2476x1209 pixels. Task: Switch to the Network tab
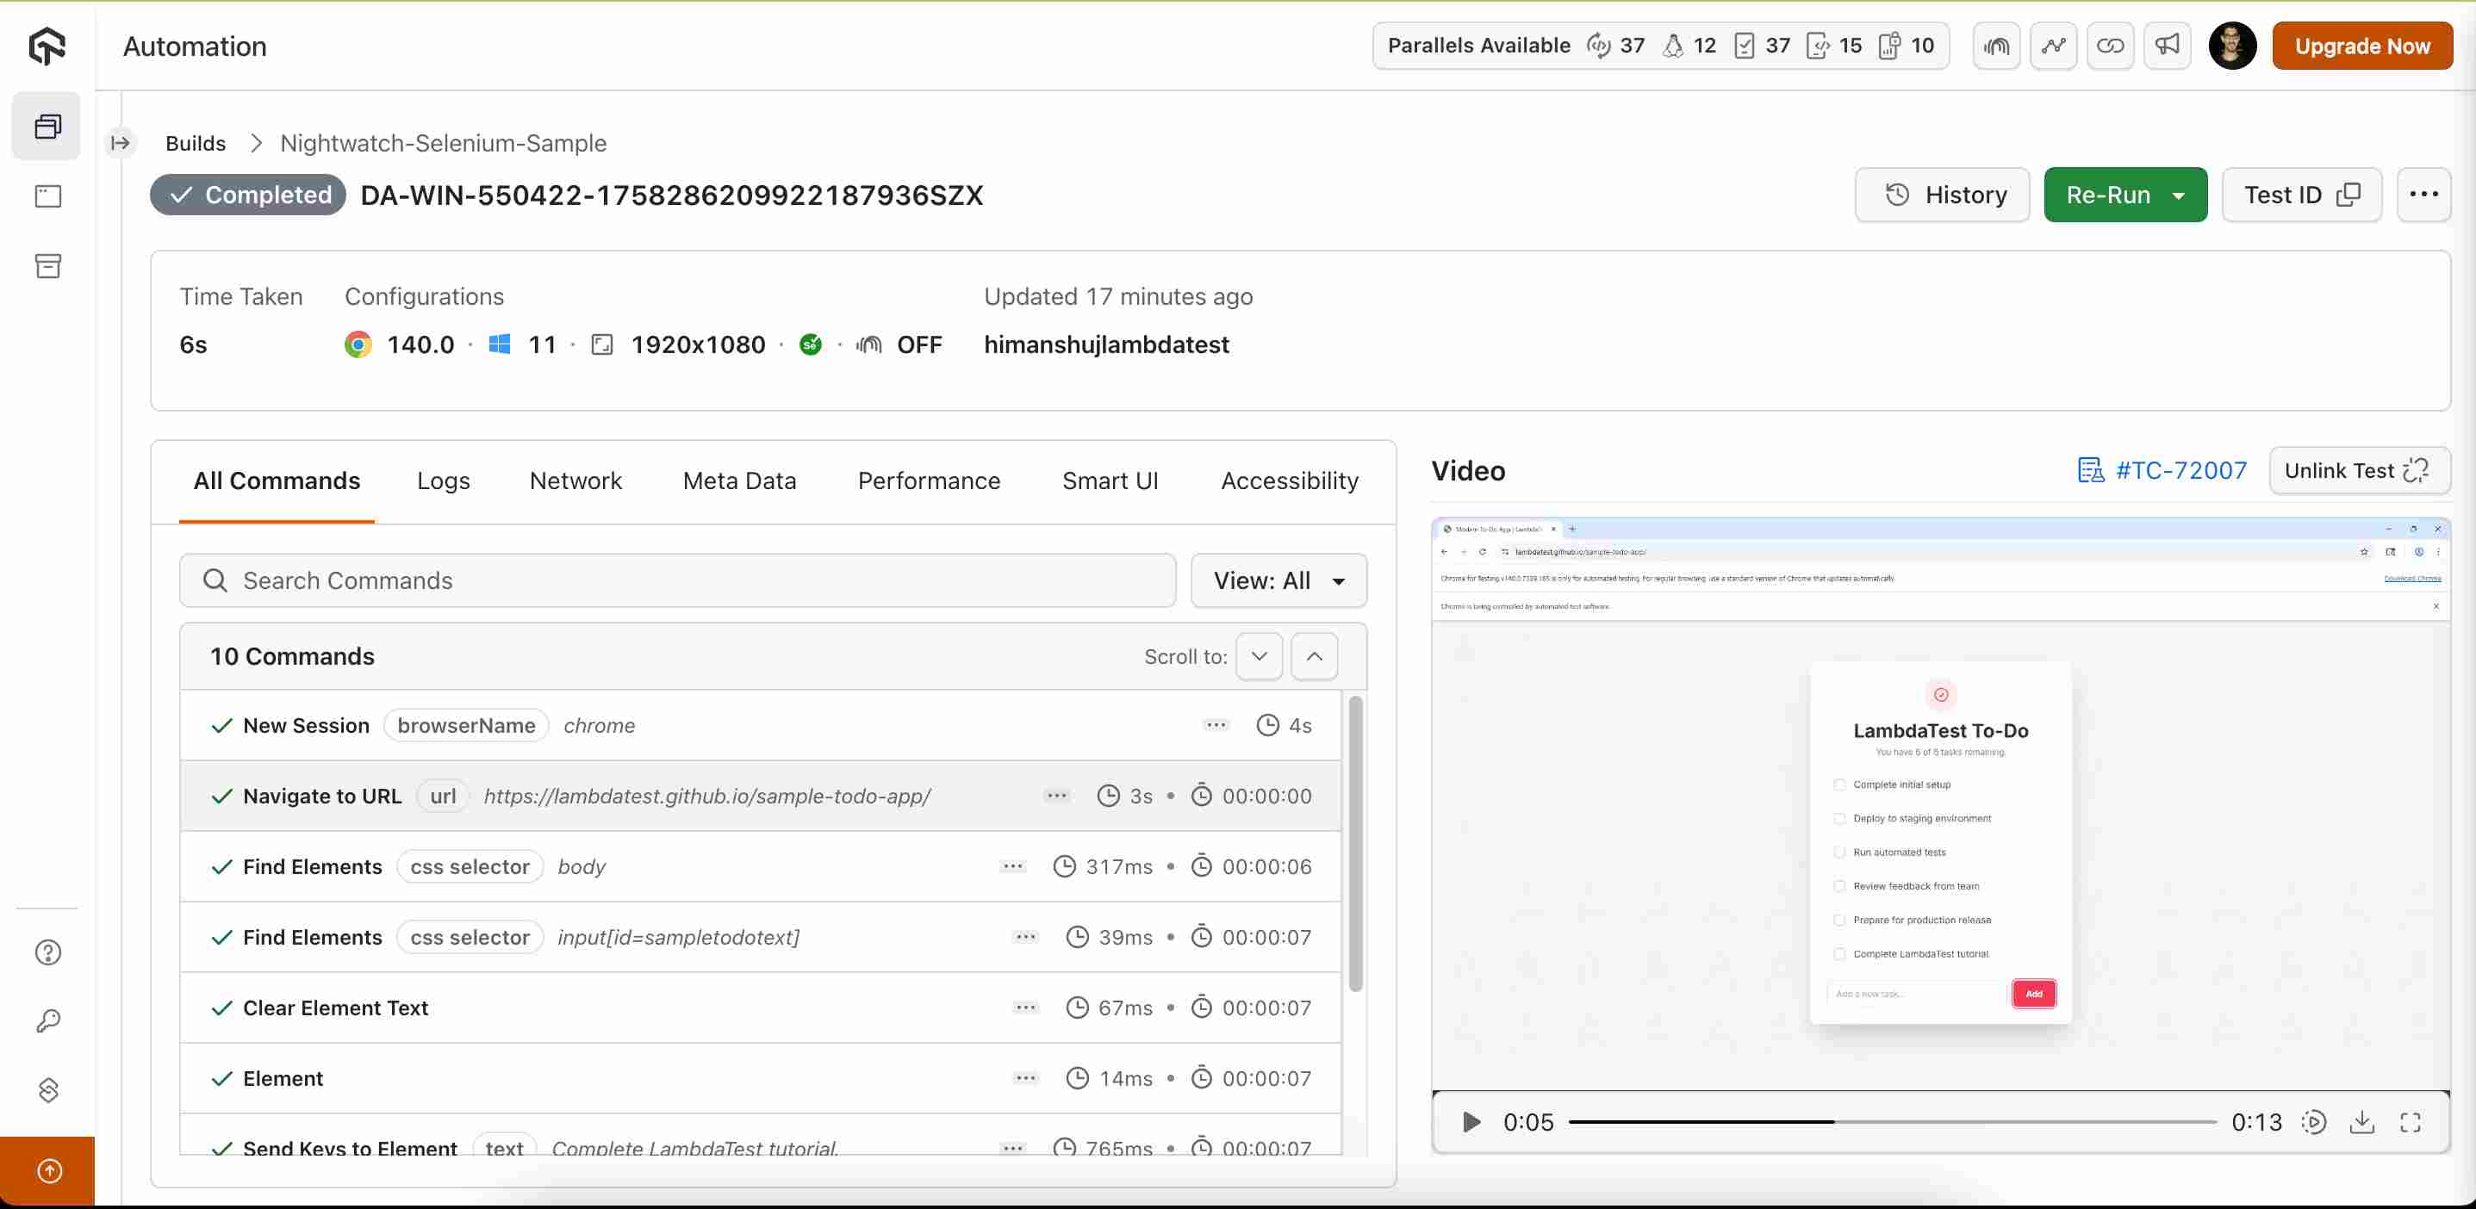pyautogui.click(x=575, y=480)
